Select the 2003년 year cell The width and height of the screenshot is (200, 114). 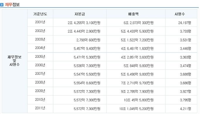(x=40, y=39)
